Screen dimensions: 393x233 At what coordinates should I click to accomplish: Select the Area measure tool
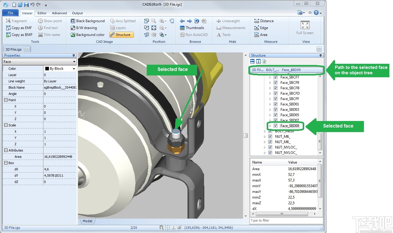coord(261,35)
